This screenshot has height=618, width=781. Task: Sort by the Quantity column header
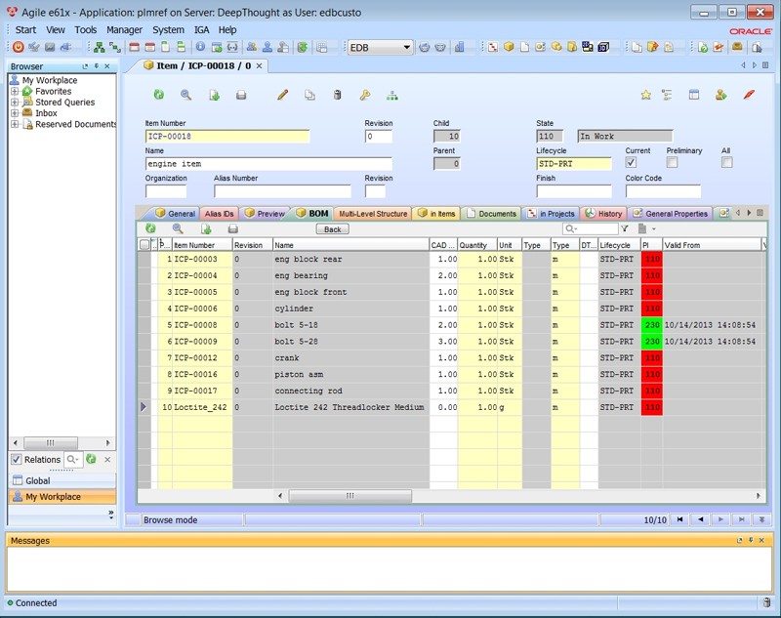click(x=477, y=244)
